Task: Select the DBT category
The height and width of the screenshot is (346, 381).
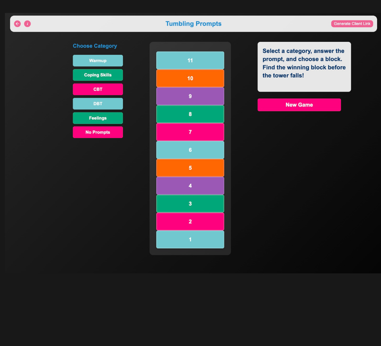Action: 98,104
